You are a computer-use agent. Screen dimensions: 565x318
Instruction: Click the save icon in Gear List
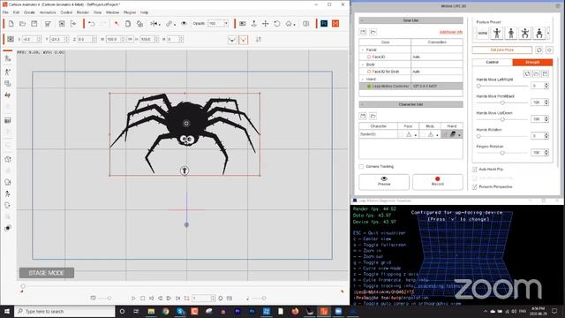(363, 32)
